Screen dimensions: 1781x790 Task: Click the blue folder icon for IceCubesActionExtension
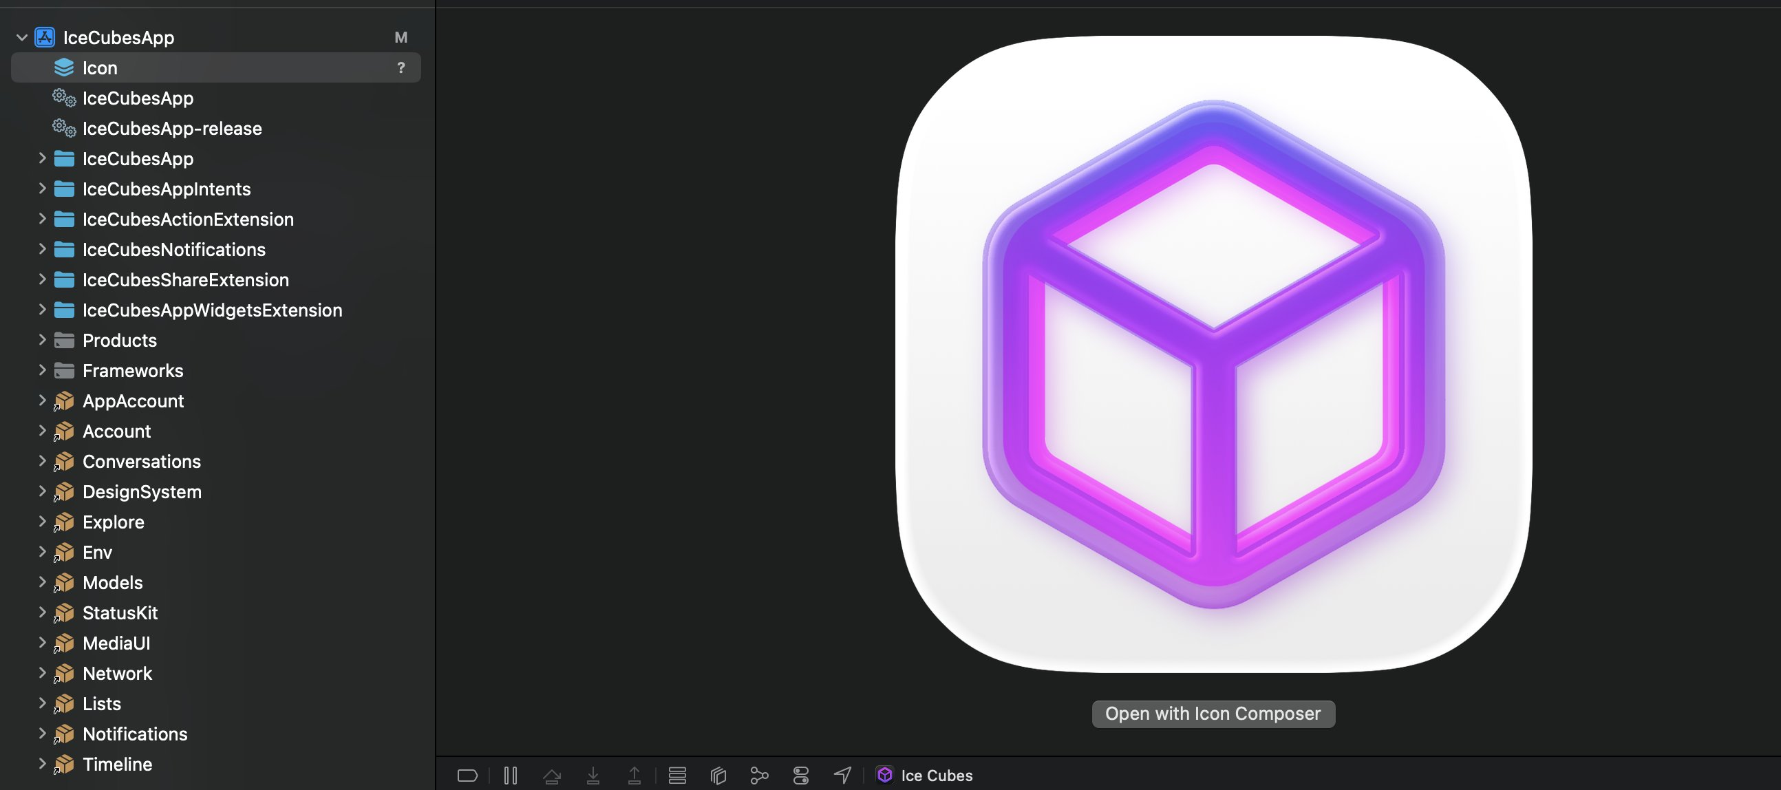pos(64,219)
